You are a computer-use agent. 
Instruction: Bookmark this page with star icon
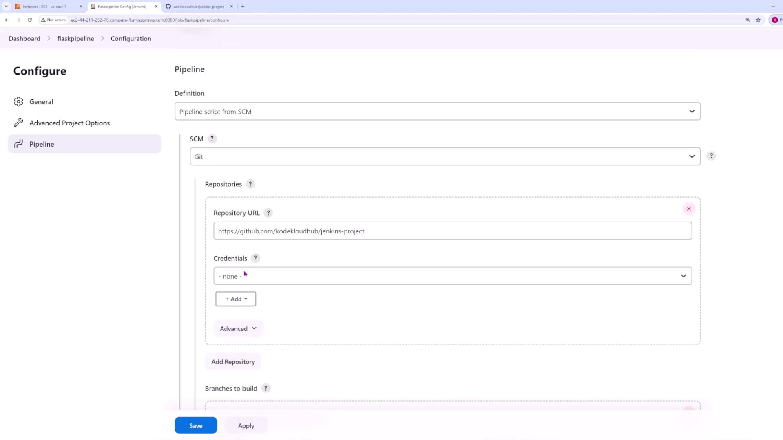click(x=758, y=20)
